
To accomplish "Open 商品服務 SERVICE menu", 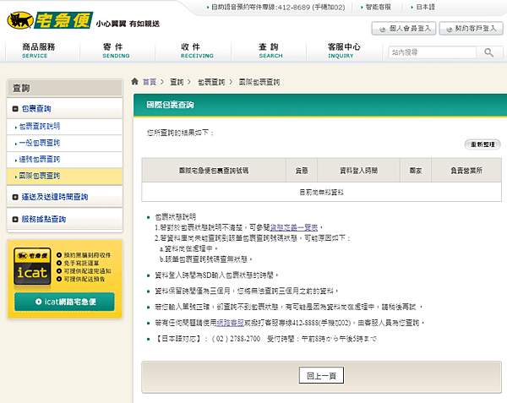I will [39, 51].
